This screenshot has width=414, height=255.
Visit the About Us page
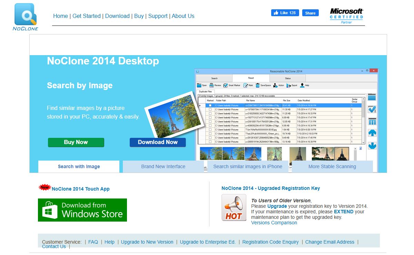click(183, 16)
